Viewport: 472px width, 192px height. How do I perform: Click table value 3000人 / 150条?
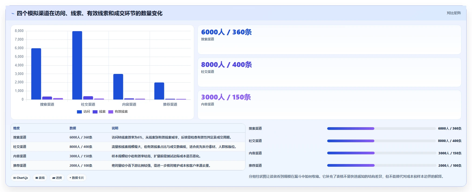click(x=81, y=156)
